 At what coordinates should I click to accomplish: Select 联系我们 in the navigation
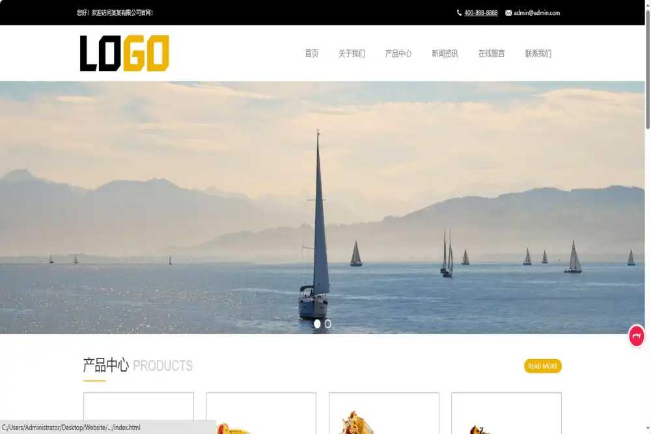pos(538,54)
